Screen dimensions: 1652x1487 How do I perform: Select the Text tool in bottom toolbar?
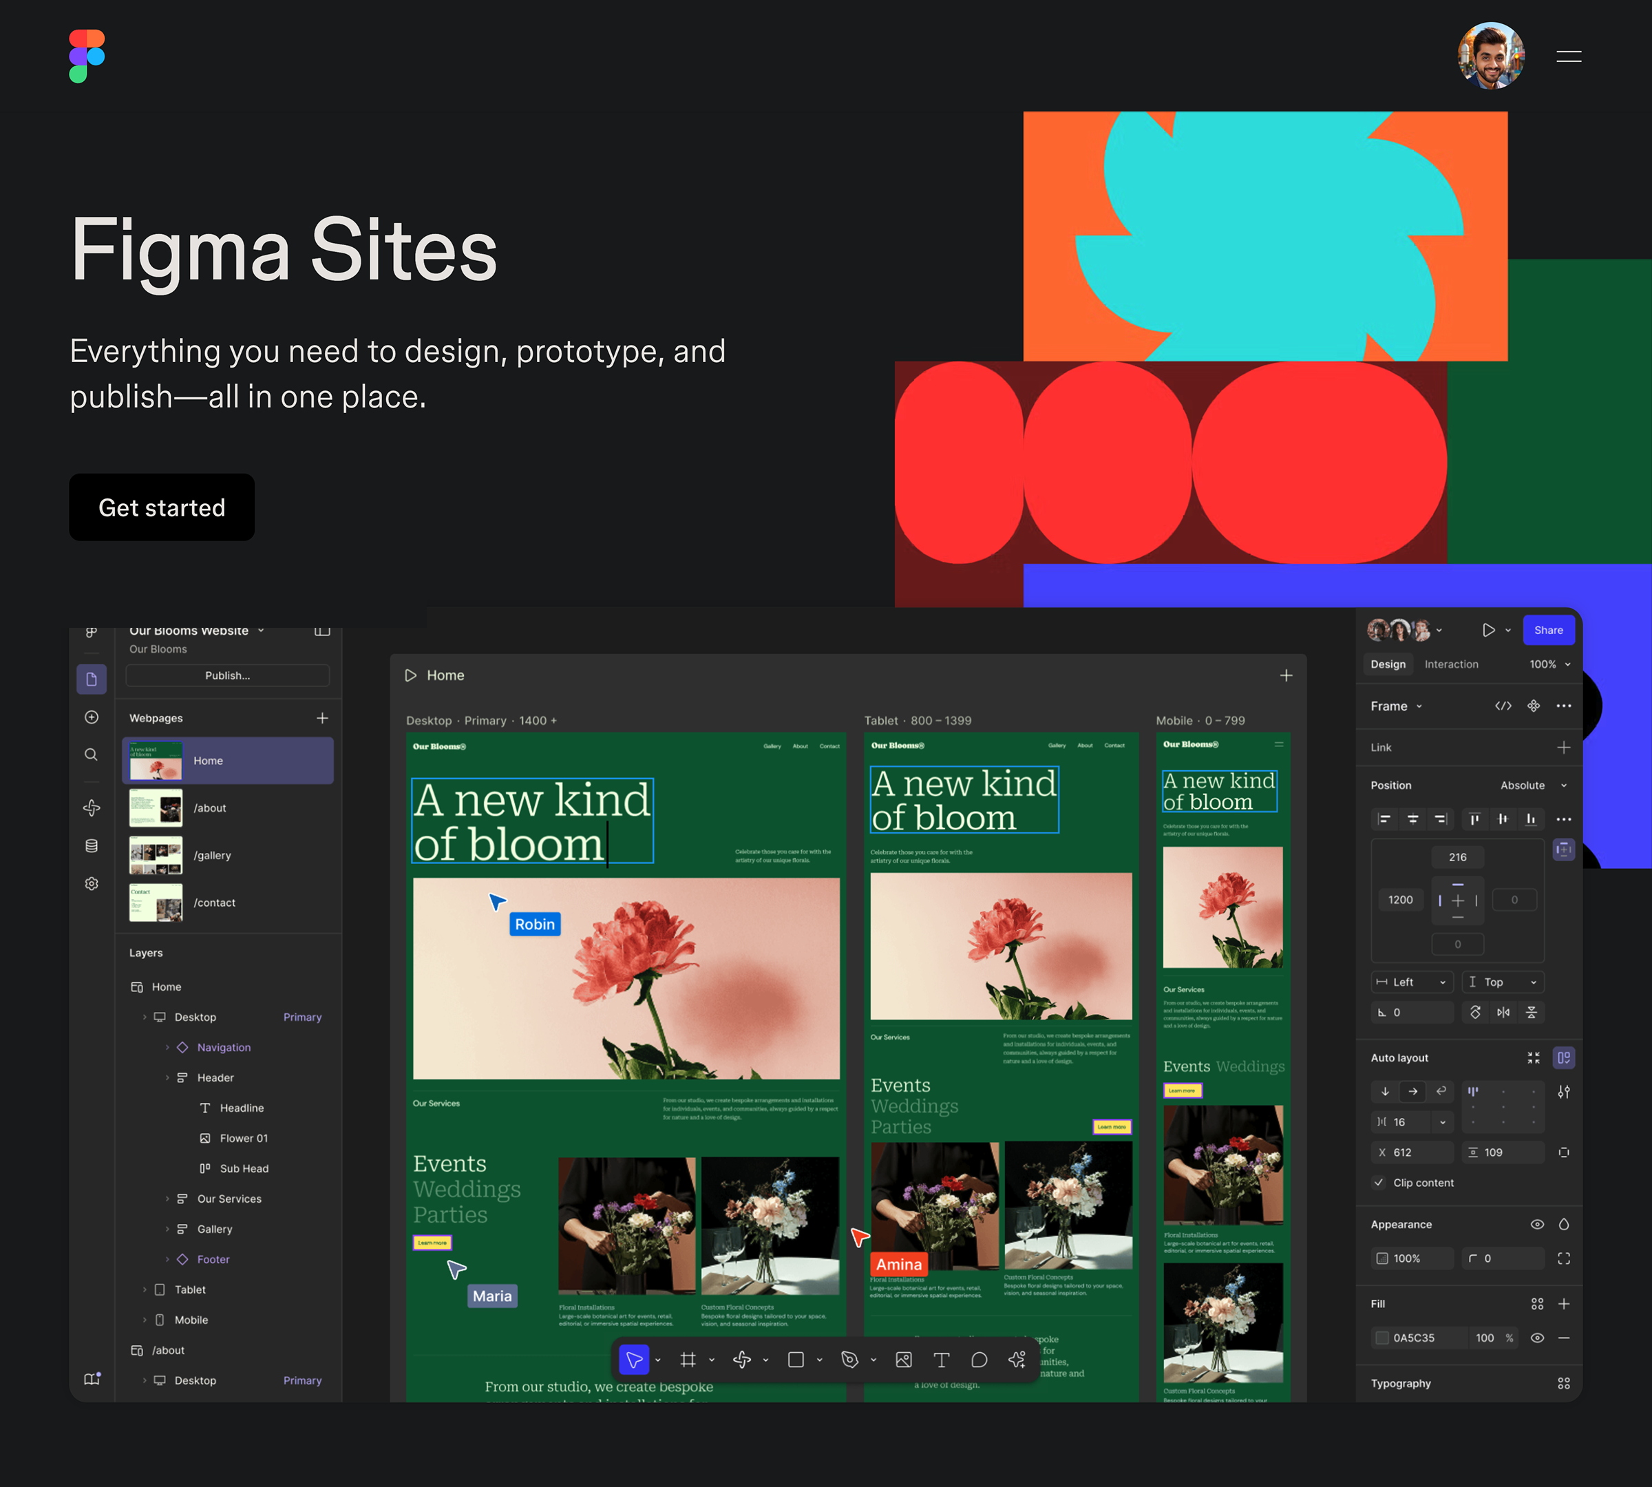coord(941,1360)
